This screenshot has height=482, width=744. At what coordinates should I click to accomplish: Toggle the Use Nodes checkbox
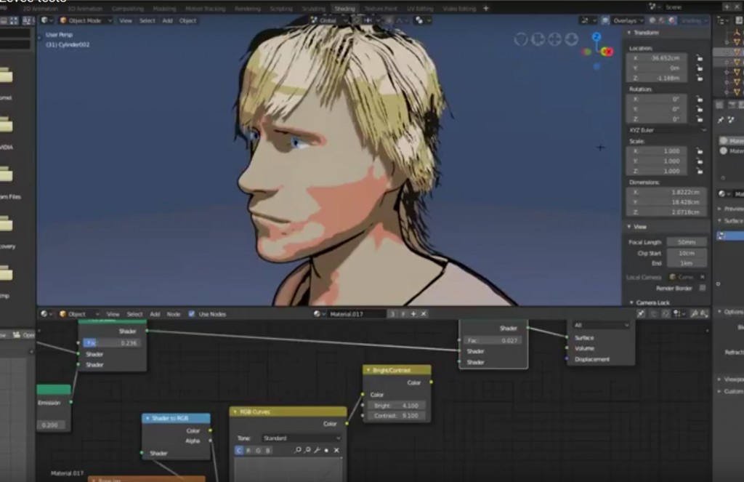pos(192,314)
